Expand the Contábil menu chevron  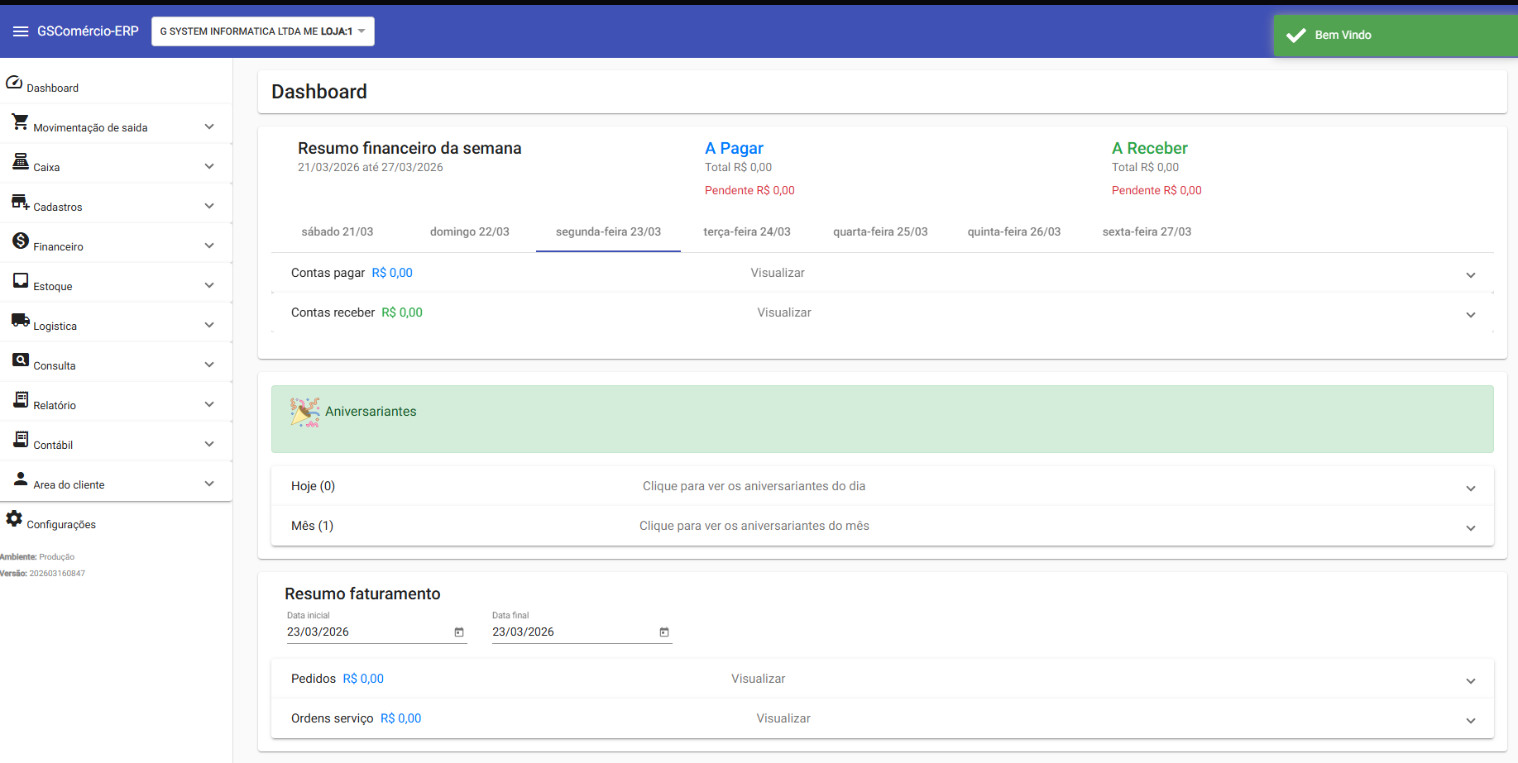(x=209, y=444)
